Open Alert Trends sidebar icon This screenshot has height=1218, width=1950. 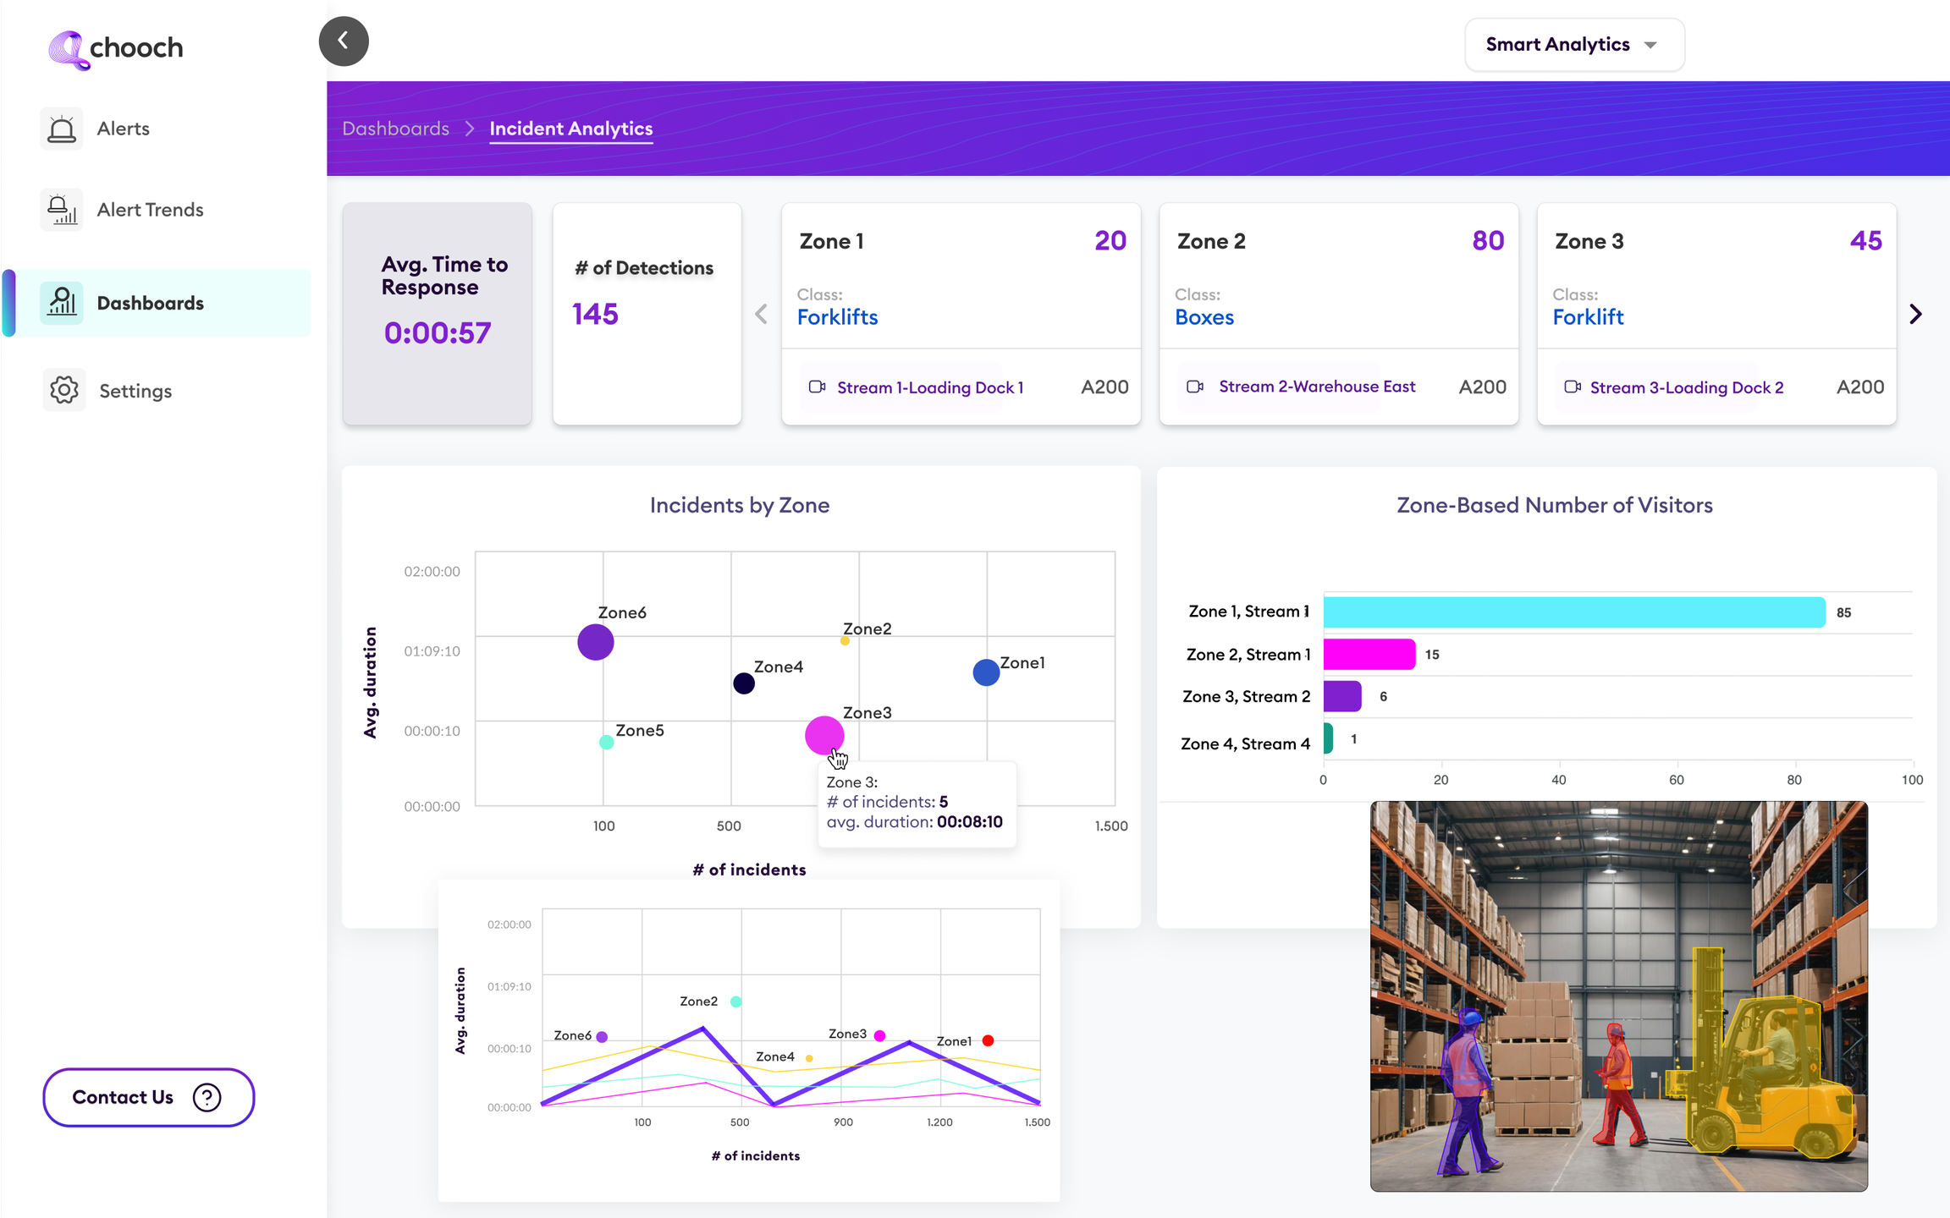pos(61,210)
